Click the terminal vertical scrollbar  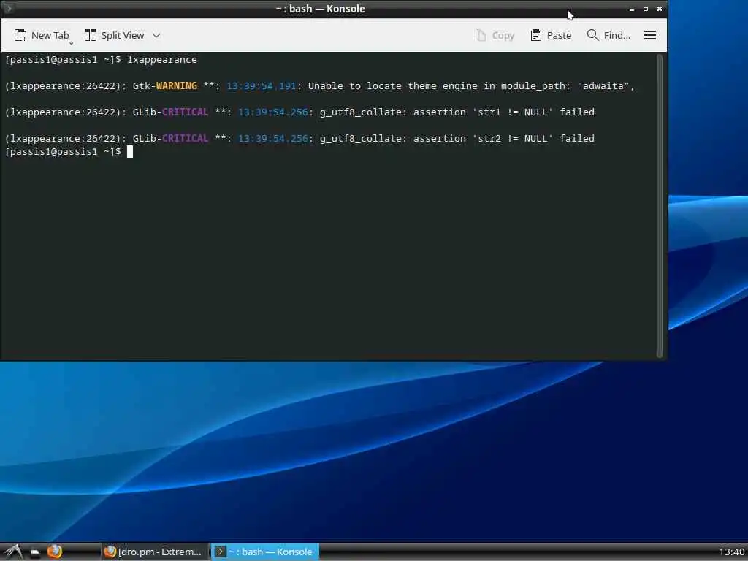point(660,206)
